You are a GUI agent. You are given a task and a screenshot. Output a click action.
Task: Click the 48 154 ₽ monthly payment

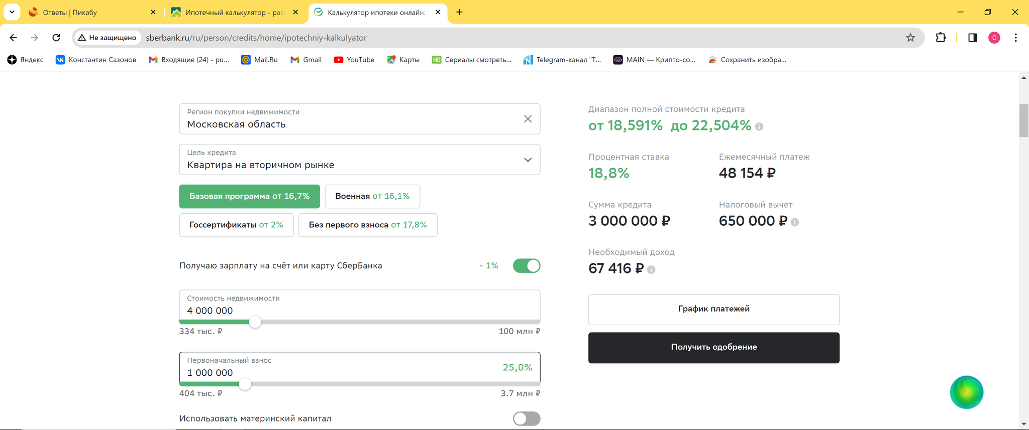point(747,173)
